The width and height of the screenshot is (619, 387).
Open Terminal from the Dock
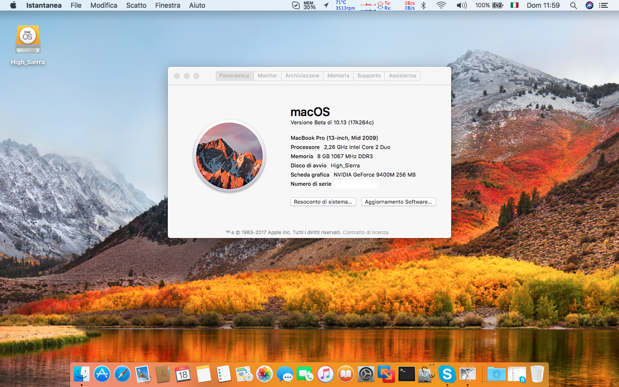pyautogui.click(x=407, y=374)
